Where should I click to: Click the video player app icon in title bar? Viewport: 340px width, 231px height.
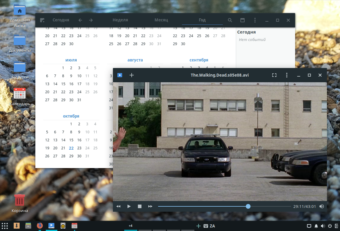coord(120,75)
